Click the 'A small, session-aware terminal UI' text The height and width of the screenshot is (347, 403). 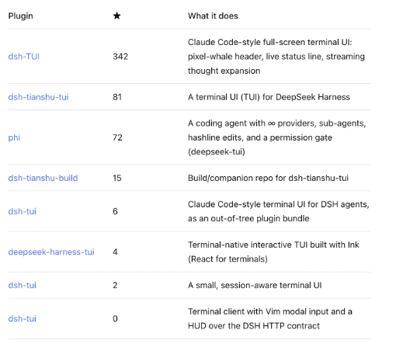tap(255, 285)
